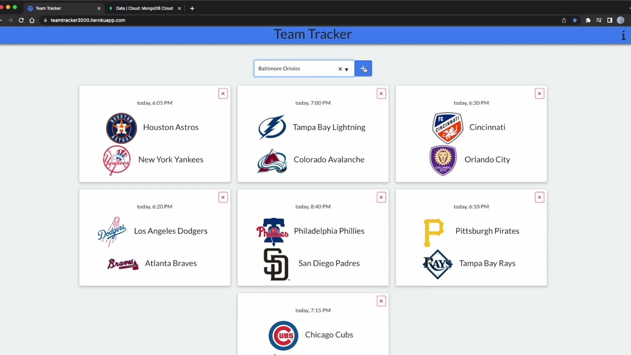Open the browser profile avatar
Image resolution: width=631 pixels, height=355 pixels.
pyautogui.click(x=621, y=20)
